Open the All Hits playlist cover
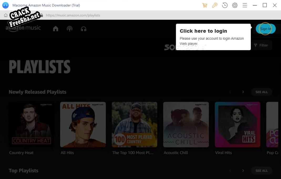The width and height of the screenshot is (281, 179). point(83,125)
